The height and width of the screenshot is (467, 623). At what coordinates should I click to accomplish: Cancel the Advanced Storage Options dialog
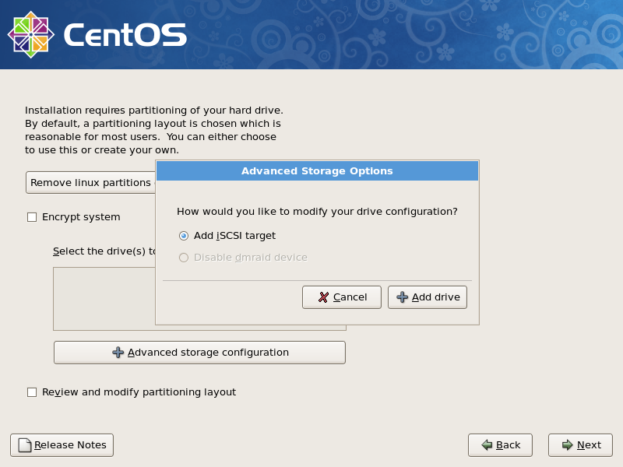click(x=342, y=297)
